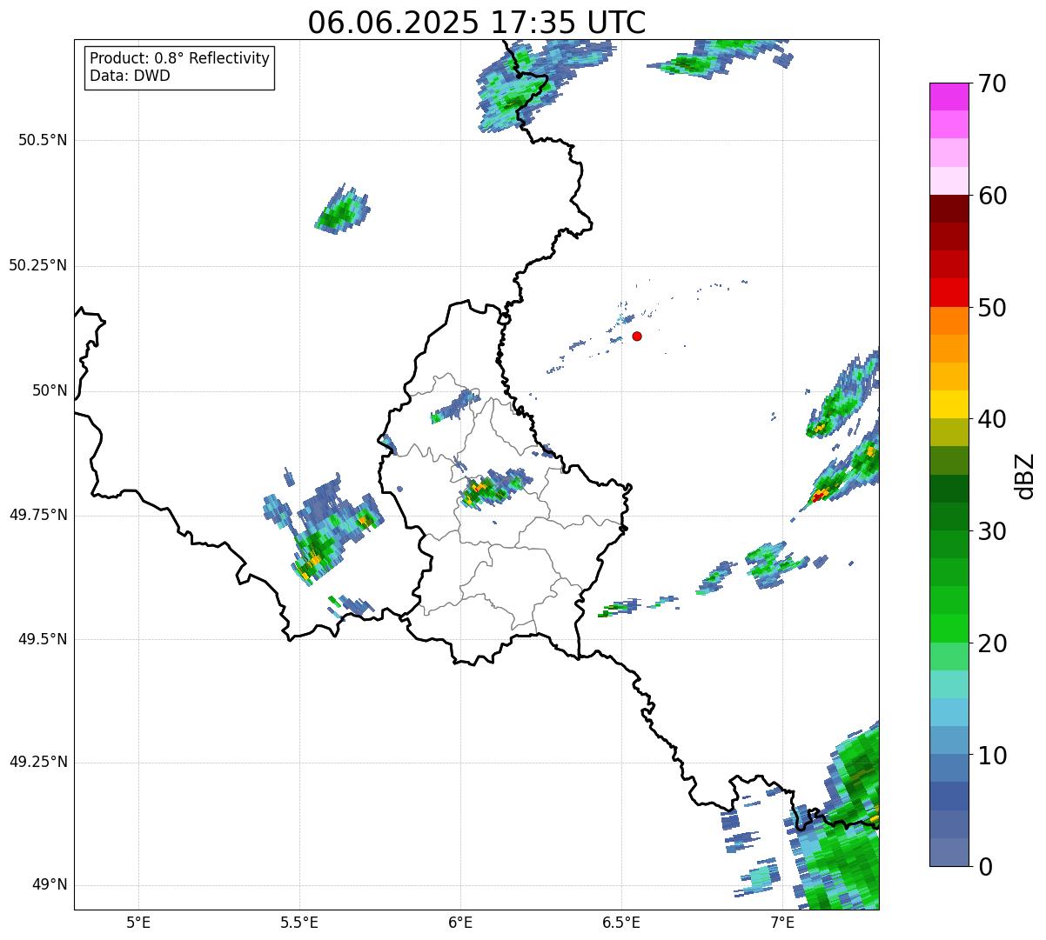The width and height of the screenshot is (1046, 940).
Task: Click the 50.5°N latitude label
Action: pos(43,140)
